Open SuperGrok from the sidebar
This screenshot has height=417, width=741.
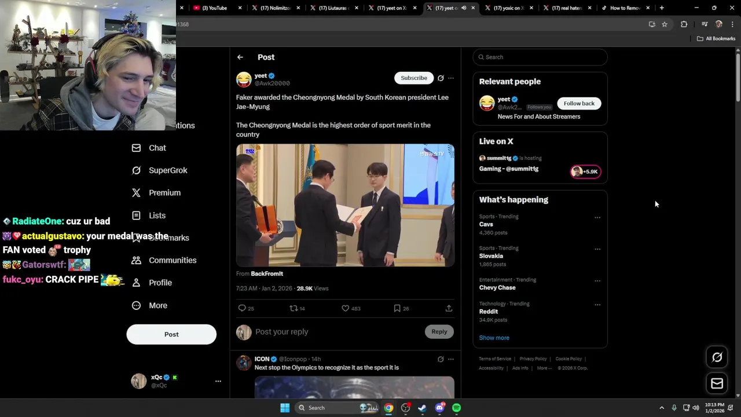160,170
